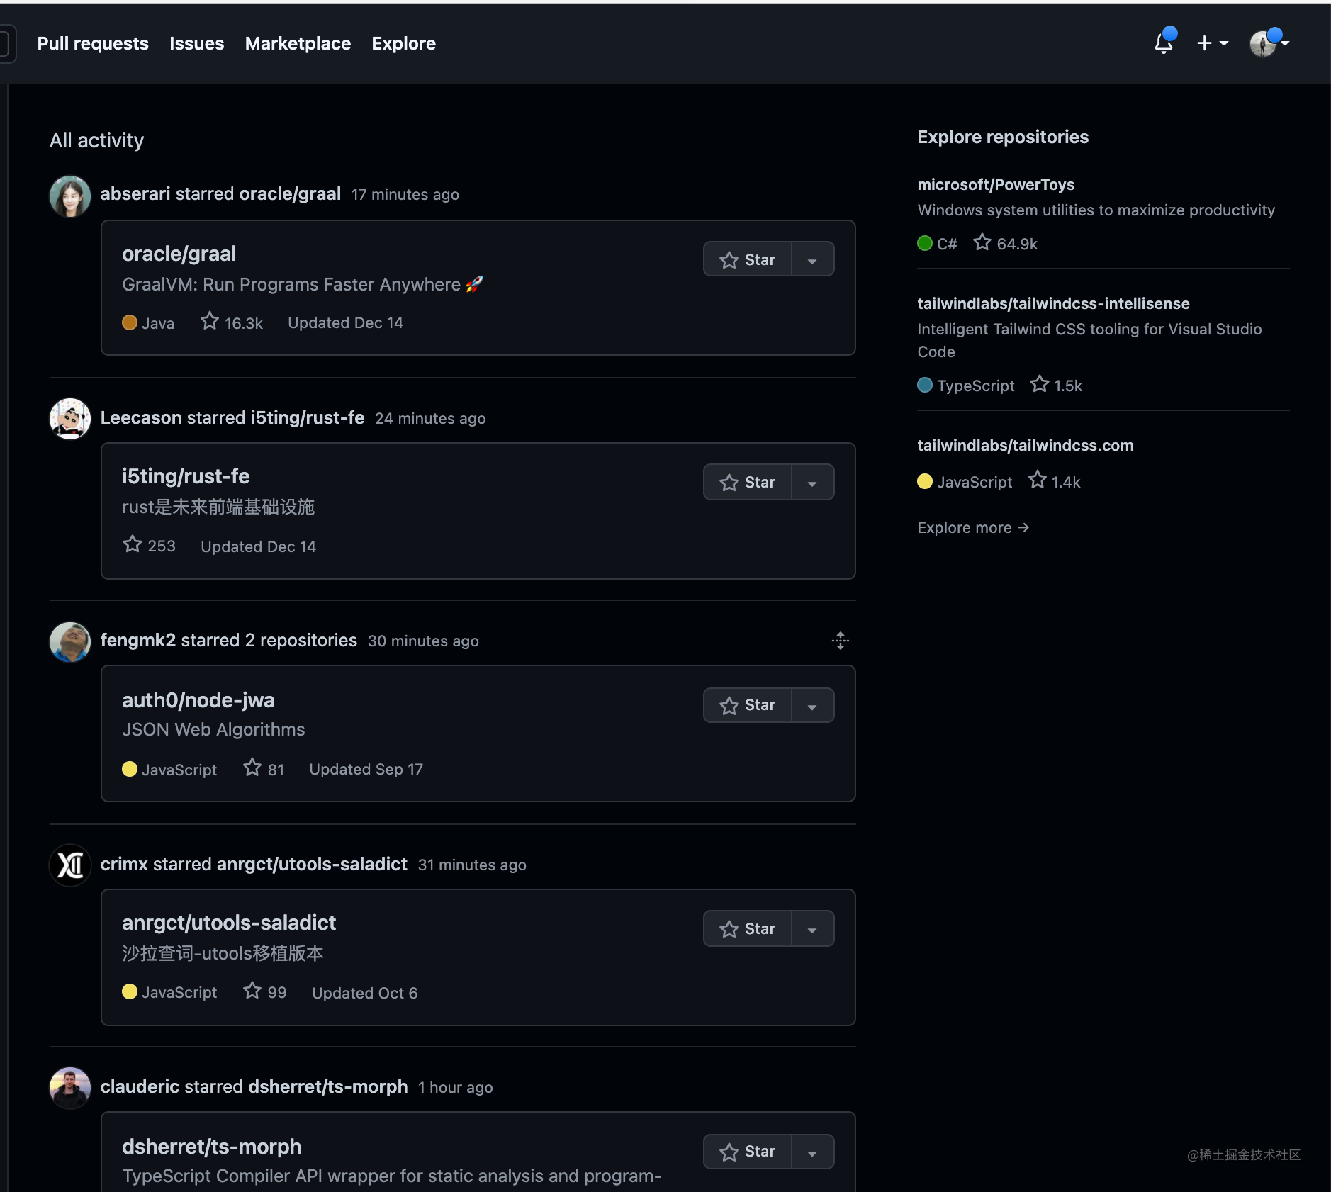
Task: Open oracle/graal link in activity header
Action: [x=290, y=193]
